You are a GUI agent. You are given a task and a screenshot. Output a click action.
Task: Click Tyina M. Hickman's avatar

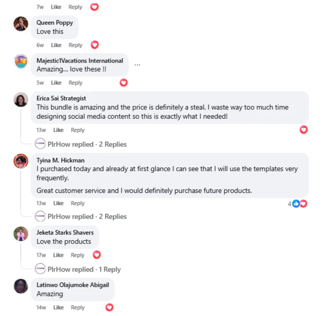(x=21, y=161)
